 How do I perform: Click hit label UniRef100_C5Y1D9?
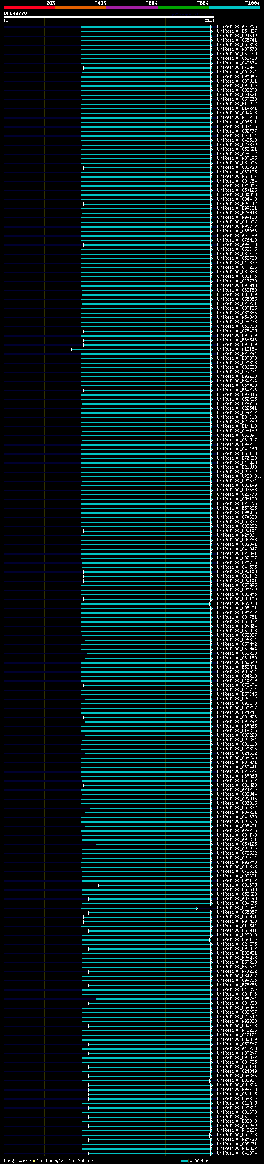click(x=237, y=499)
